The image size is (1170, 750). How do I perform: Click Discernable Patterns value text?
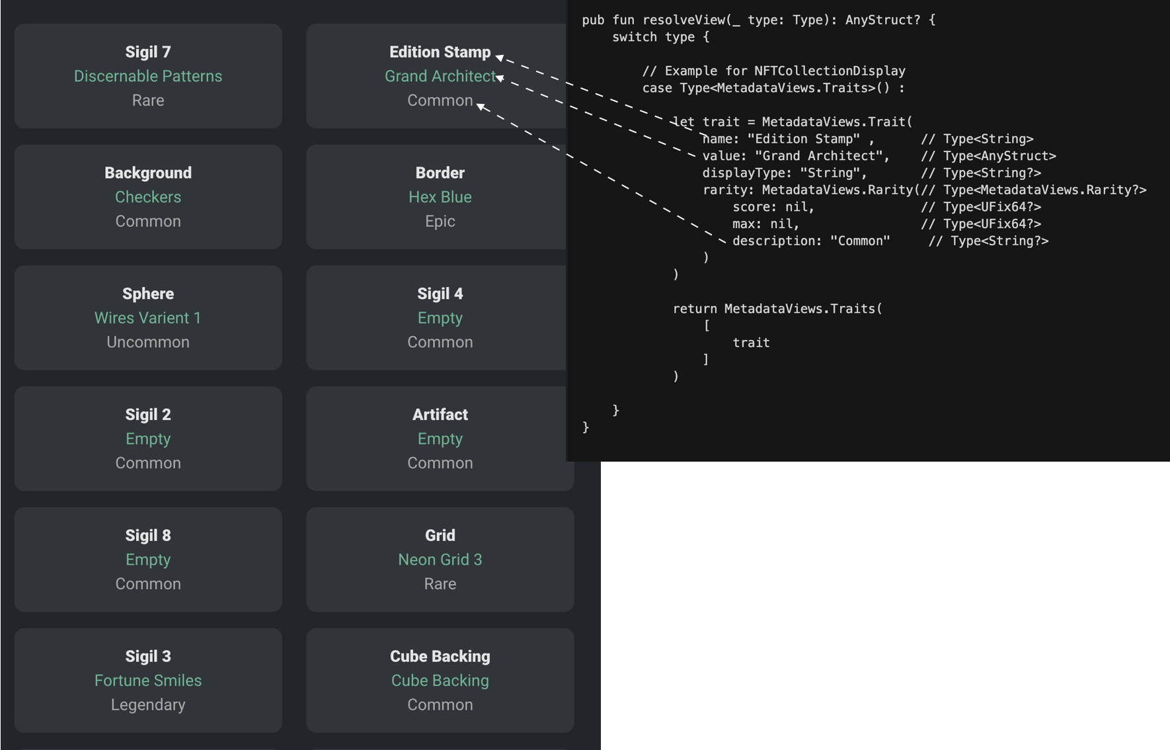click(x=148, y=77)
